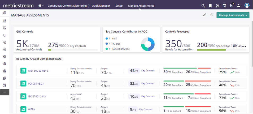The height and width of the screenshot is (114, 253).
Task: Click Key Controls link in PCI DSS row
Action: pyautogui.click(x=148, y=83)
